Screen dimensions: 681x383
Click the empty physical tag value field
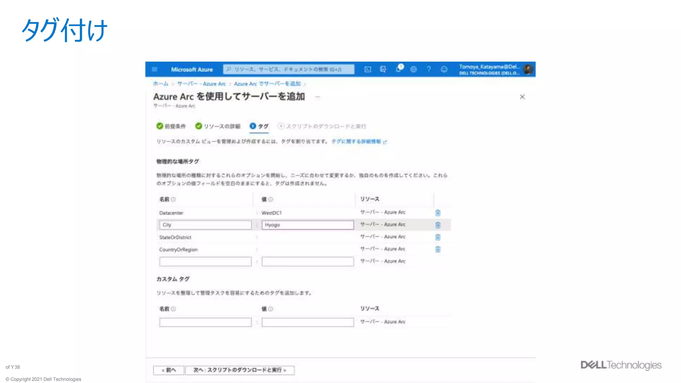tap(308, 262)
